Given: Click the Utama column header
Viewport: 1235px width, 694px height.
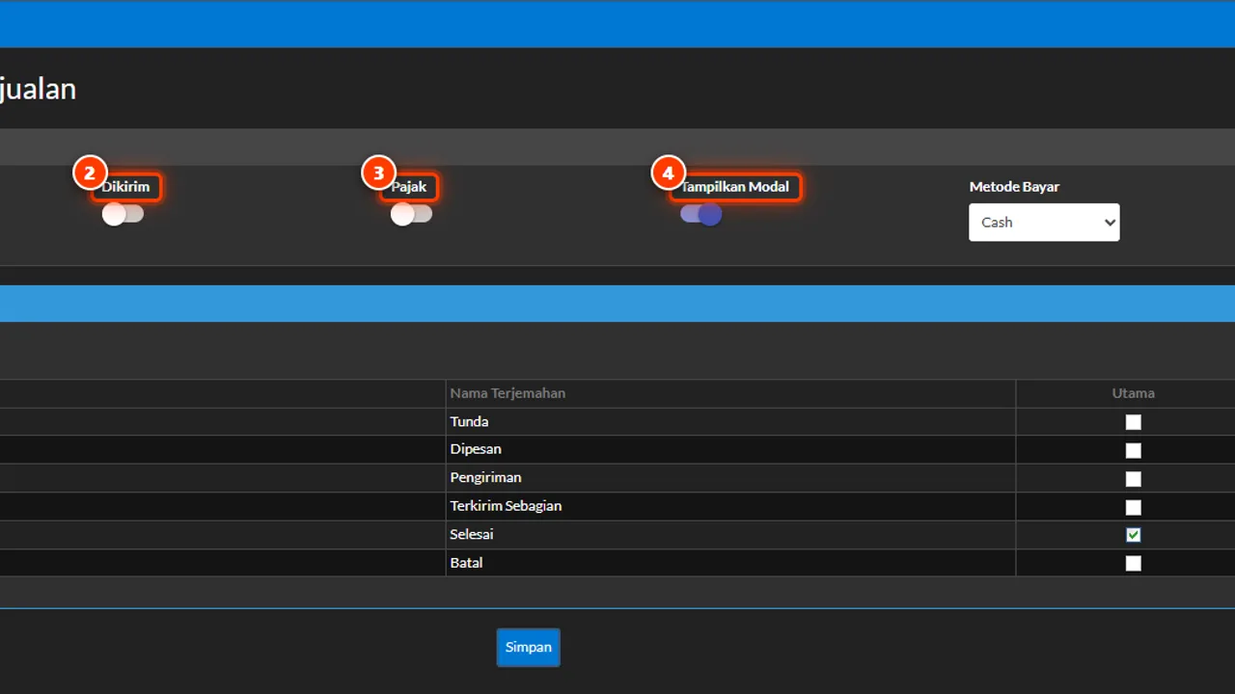Looking at the screenshot, I should [1133, 393].
